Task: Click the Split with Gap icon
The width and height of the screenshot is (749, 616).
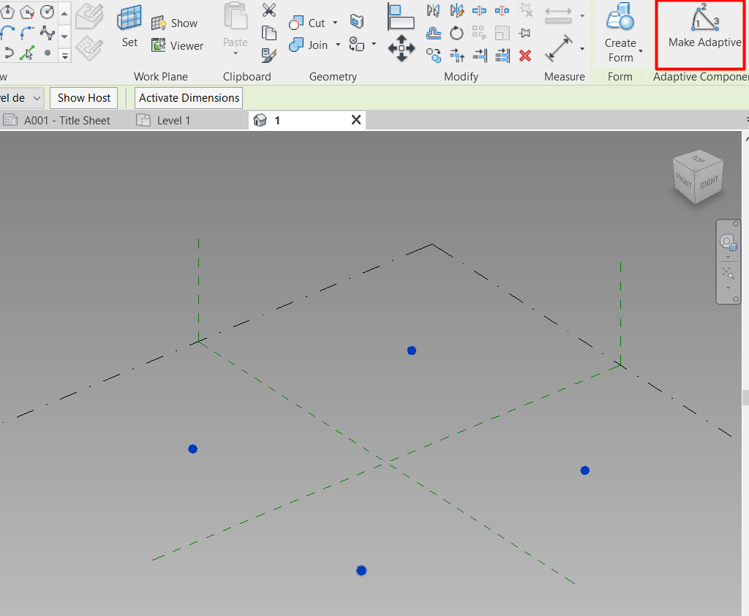Action: coord(502,10)
